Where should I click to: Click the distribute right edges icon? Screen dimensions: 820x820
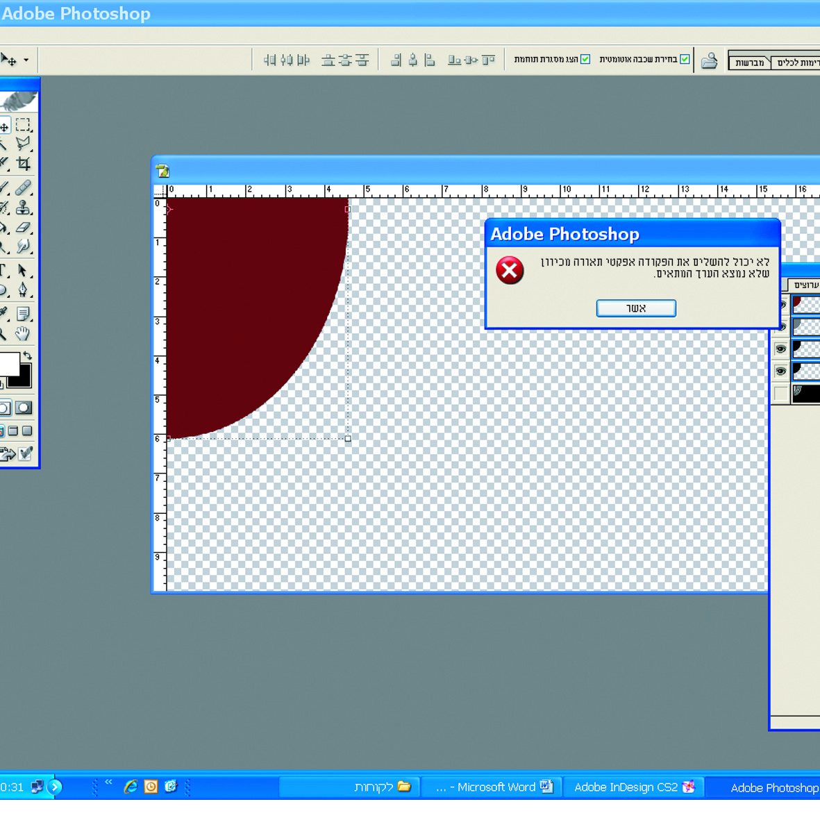[x=270, y=60]
